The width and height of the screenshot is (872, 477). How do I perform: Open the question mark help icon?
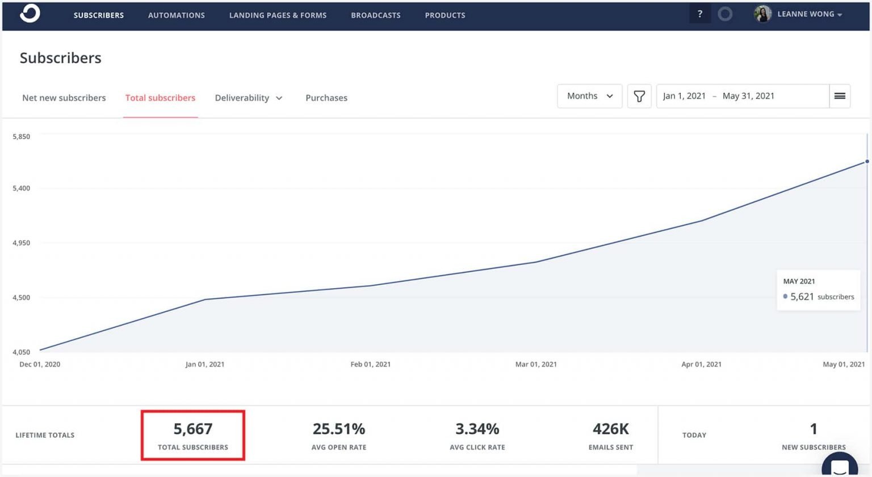(x=700, y=13)
